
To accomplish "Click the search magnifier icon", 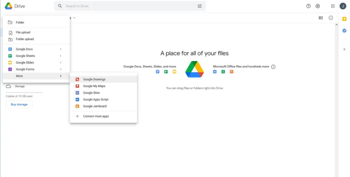I will click(60, 6).
